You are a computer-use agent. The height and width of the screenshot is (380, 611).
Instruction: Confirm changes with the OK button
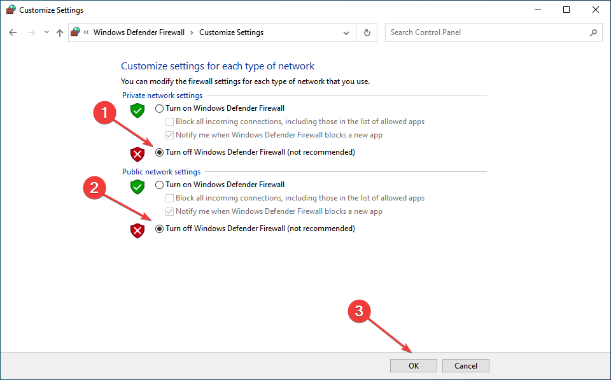coord(414,365)
